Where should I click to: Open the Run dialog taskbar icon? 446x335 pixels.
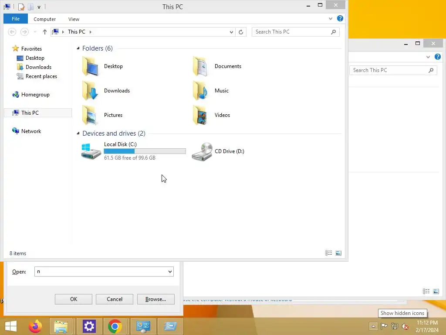pos(170,326)
